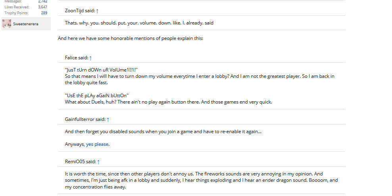Click the 'honorable mentions' paragraph text
The height and width of the screenshot is (196, 392).
pyautogui.click(x=131, y=38)
